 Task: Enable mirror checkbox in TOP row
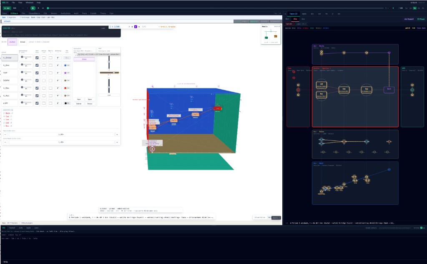point(44,73)
